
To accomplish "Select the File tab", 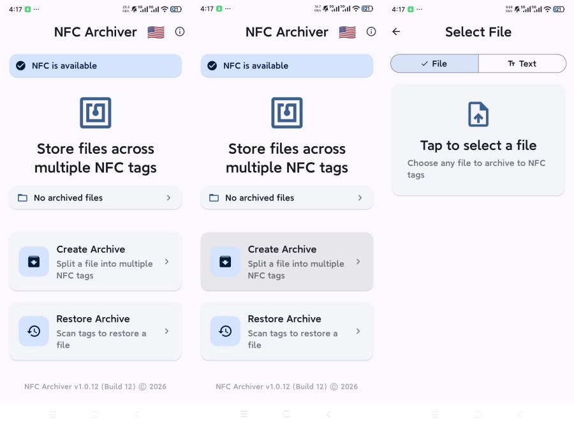I will pyautogui.click(x=434, y=64).
